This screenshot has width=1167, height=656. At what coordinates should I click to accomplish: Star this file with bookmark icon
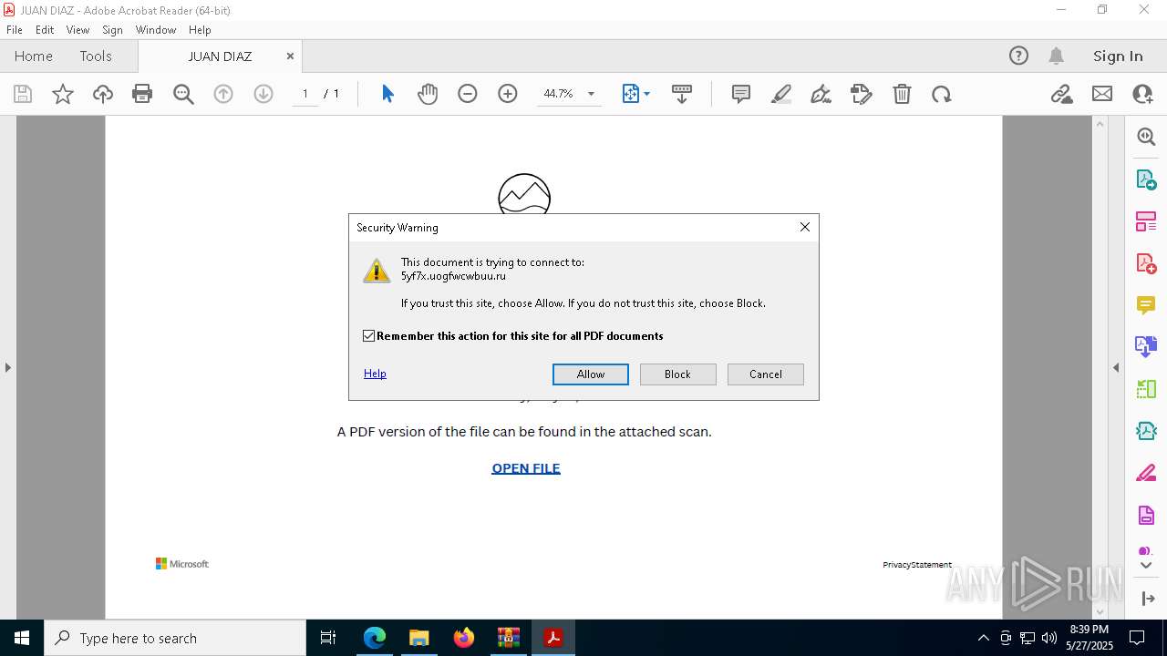(63, 94)
